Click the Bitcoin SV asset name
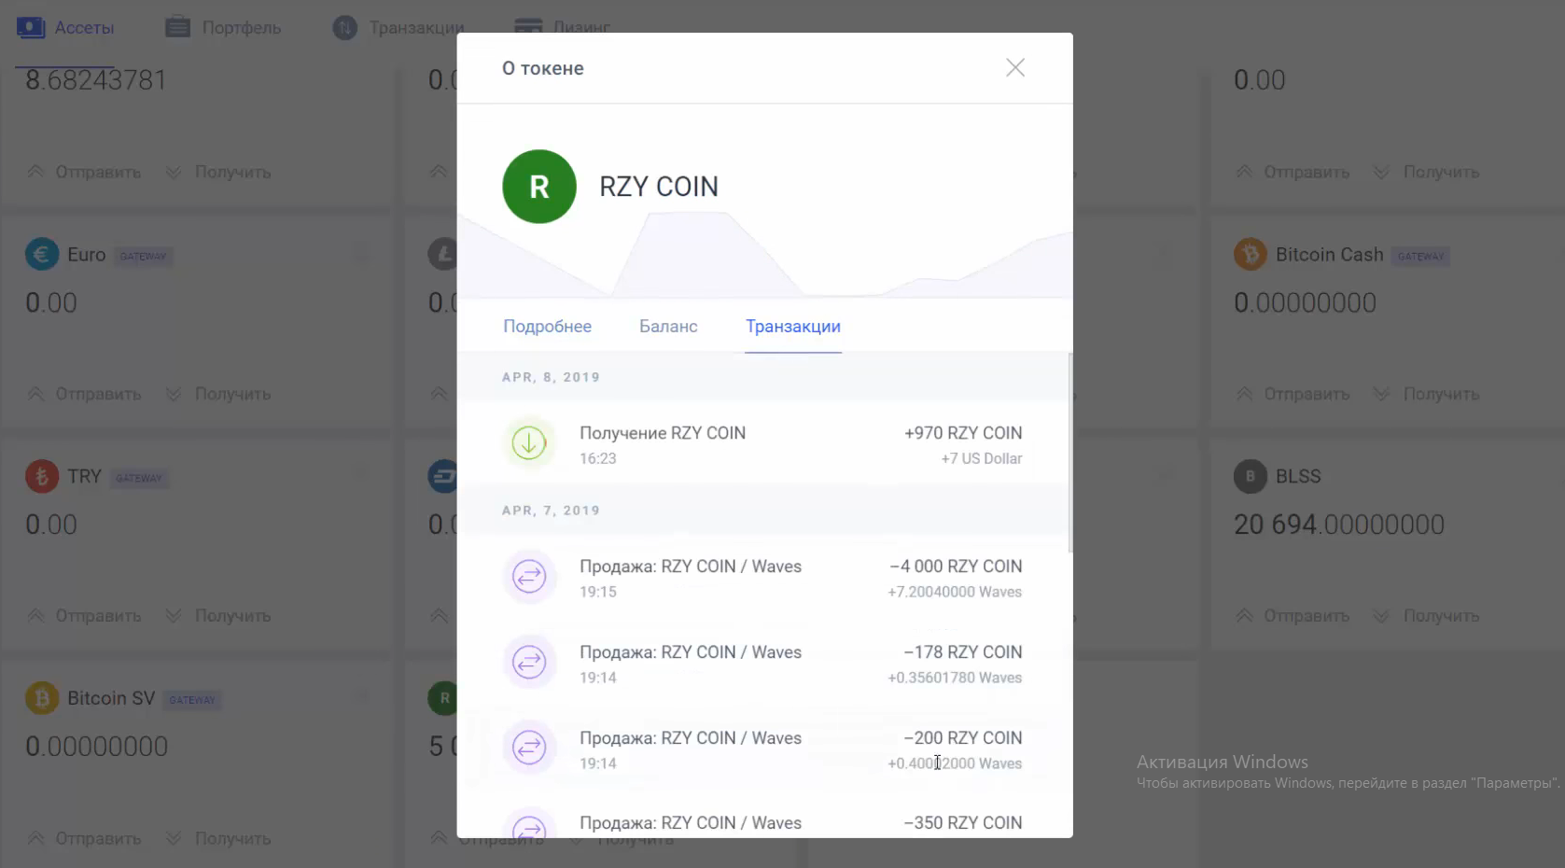Image resolution: width=1565 pixels, height=868 pixels. point(111,698)
